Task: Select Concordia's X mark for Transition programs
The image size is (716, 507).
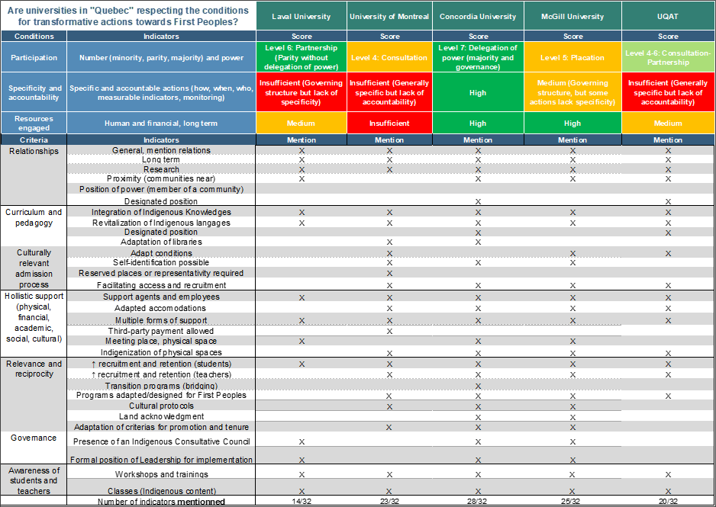Action: pyautogui.click(x=478, y=387)
